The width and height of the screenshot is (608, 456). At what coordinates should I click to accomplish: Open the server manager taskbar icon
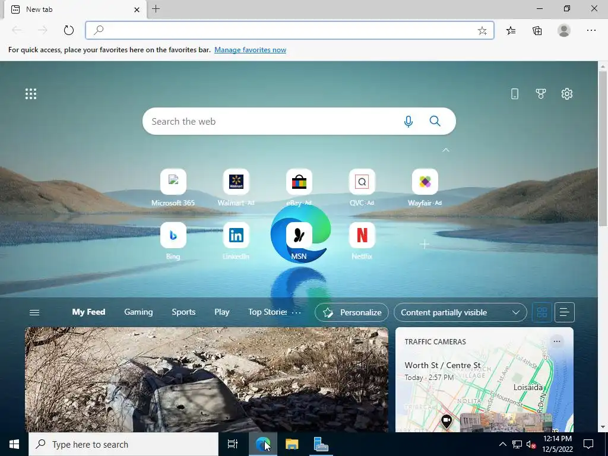coord(321,444)
